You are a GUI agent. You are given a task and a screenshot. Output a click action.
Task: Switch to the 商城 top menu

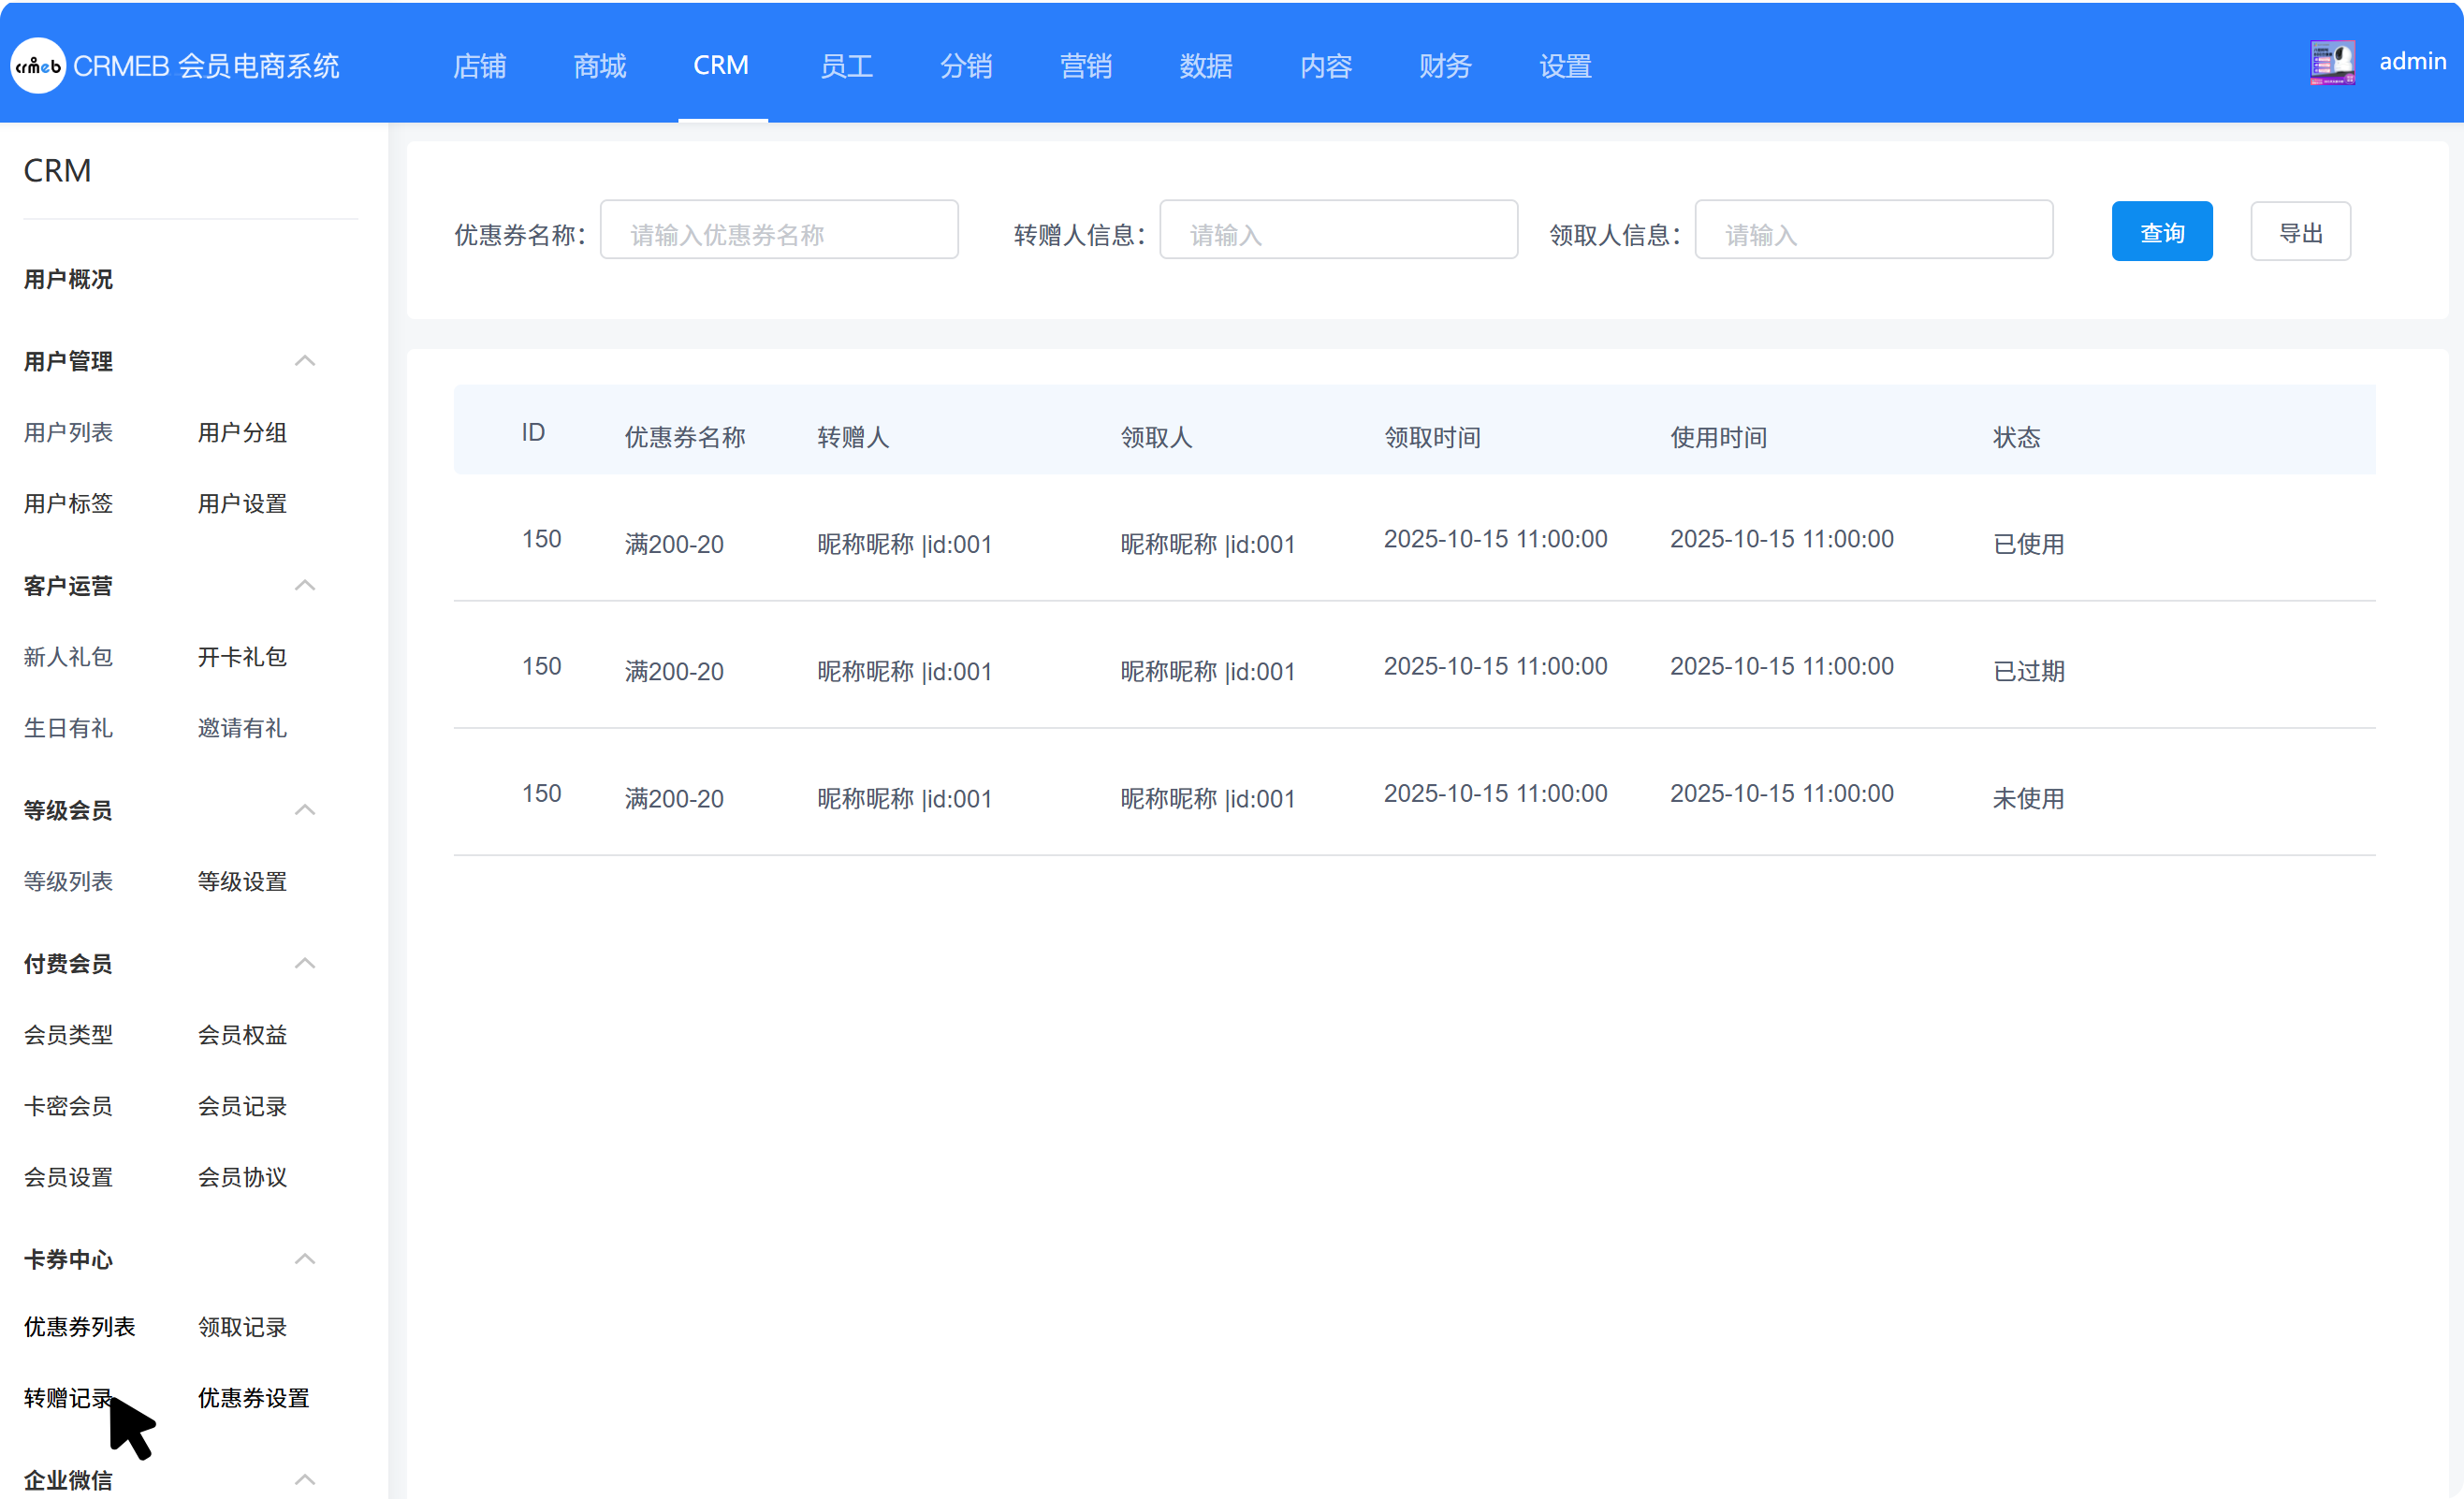click(600, 66)
